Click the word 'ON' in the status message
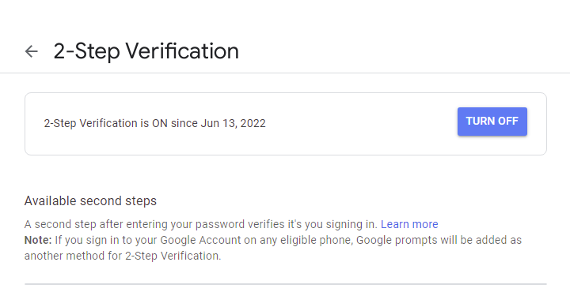Viewport: 570px width, 292px height. pyautogui.click(x=160, y=123)
